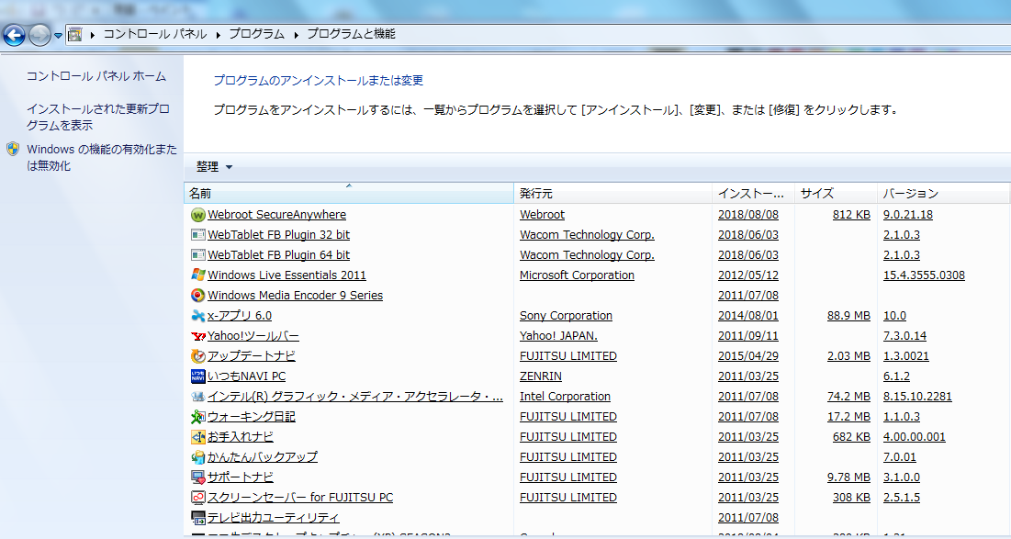Click the いつもNAVI PC program icon

pyautogui.click(x=198, y=376)
